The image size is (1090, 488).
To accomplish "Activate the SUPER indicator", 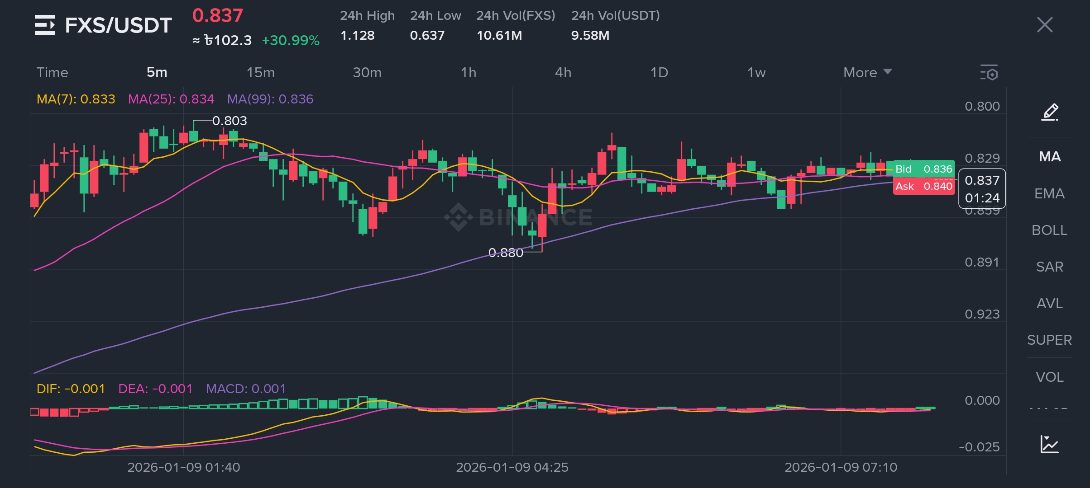I will coord(1049,340).
